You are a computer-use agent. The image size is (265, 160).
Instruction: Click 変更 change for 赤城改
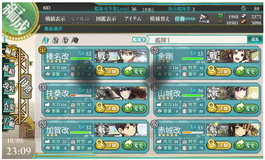[x=246, y=145]
